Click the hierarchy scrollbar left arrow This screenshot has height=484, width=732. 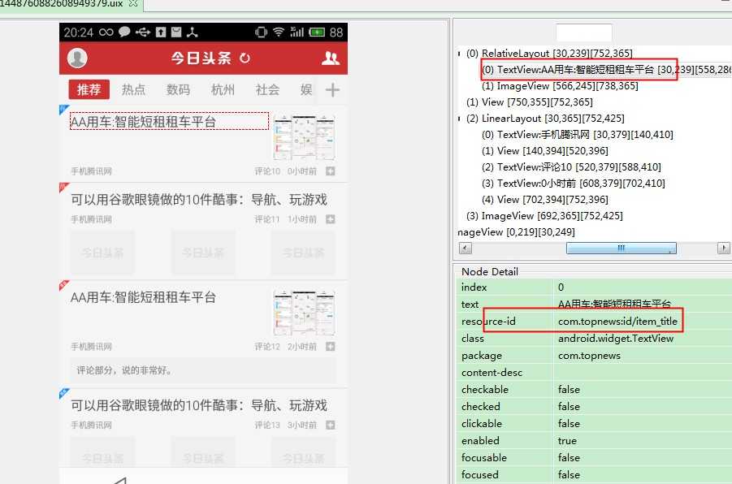click(465, 248)
